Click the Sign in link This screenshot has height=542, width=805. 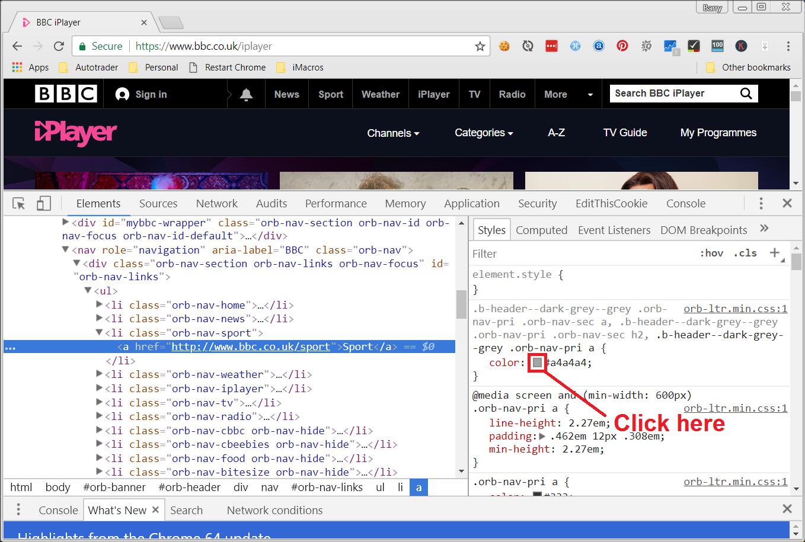pyautogui.click(x=141, y=94)
